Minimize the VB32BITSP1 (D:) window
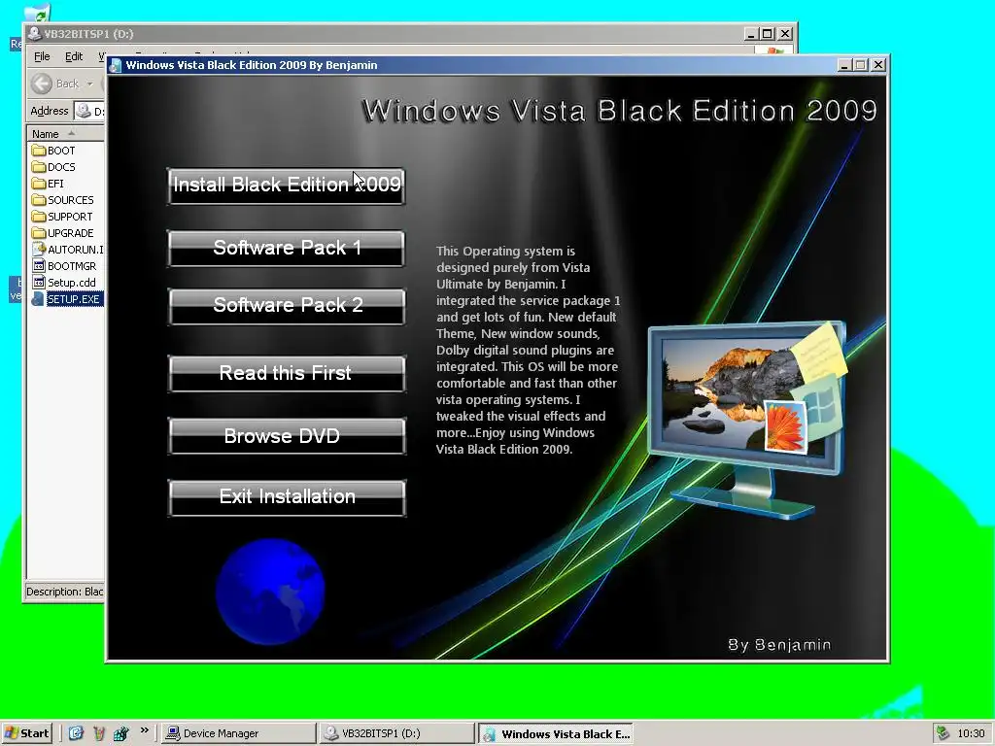Screen dimensions: 995x746 click(751, 34)
